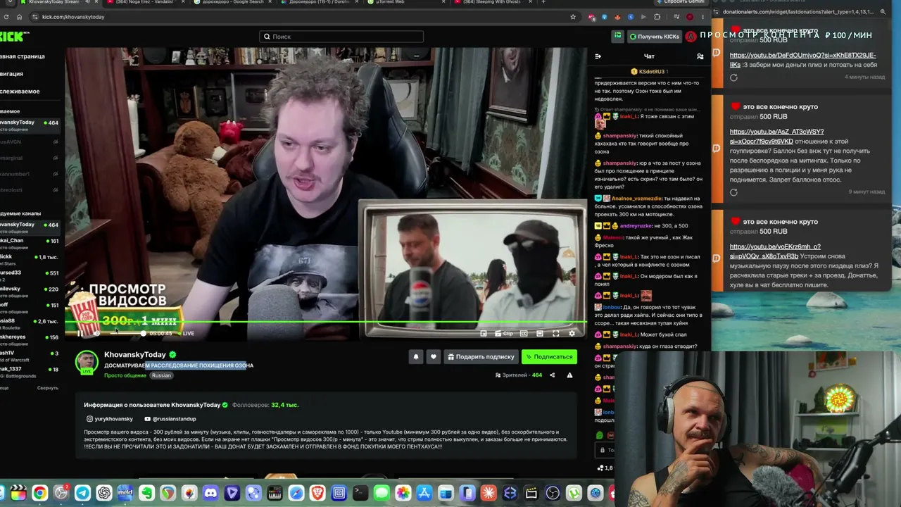
Task: Select the Russian language tag
Action: (161, 375)
